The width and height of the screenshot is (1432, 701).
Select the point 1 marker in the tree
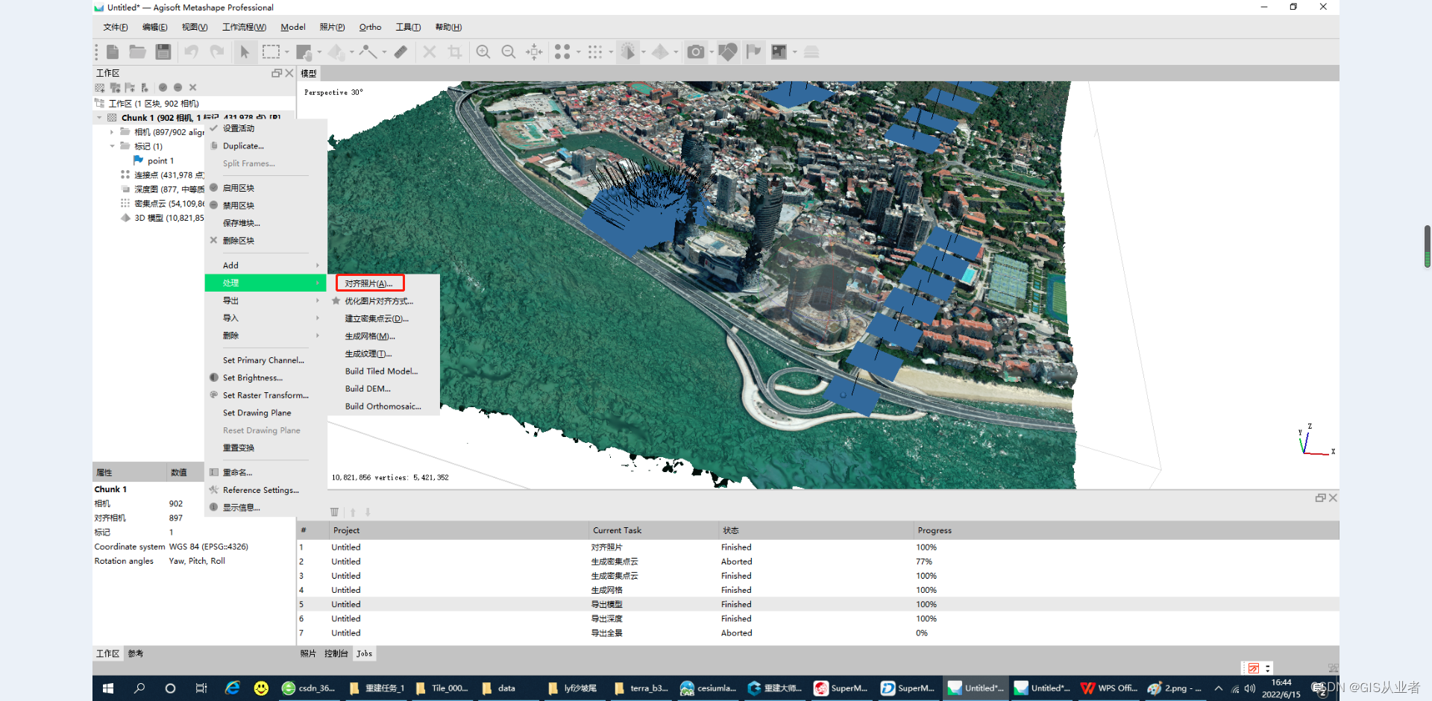click(160, 160)
